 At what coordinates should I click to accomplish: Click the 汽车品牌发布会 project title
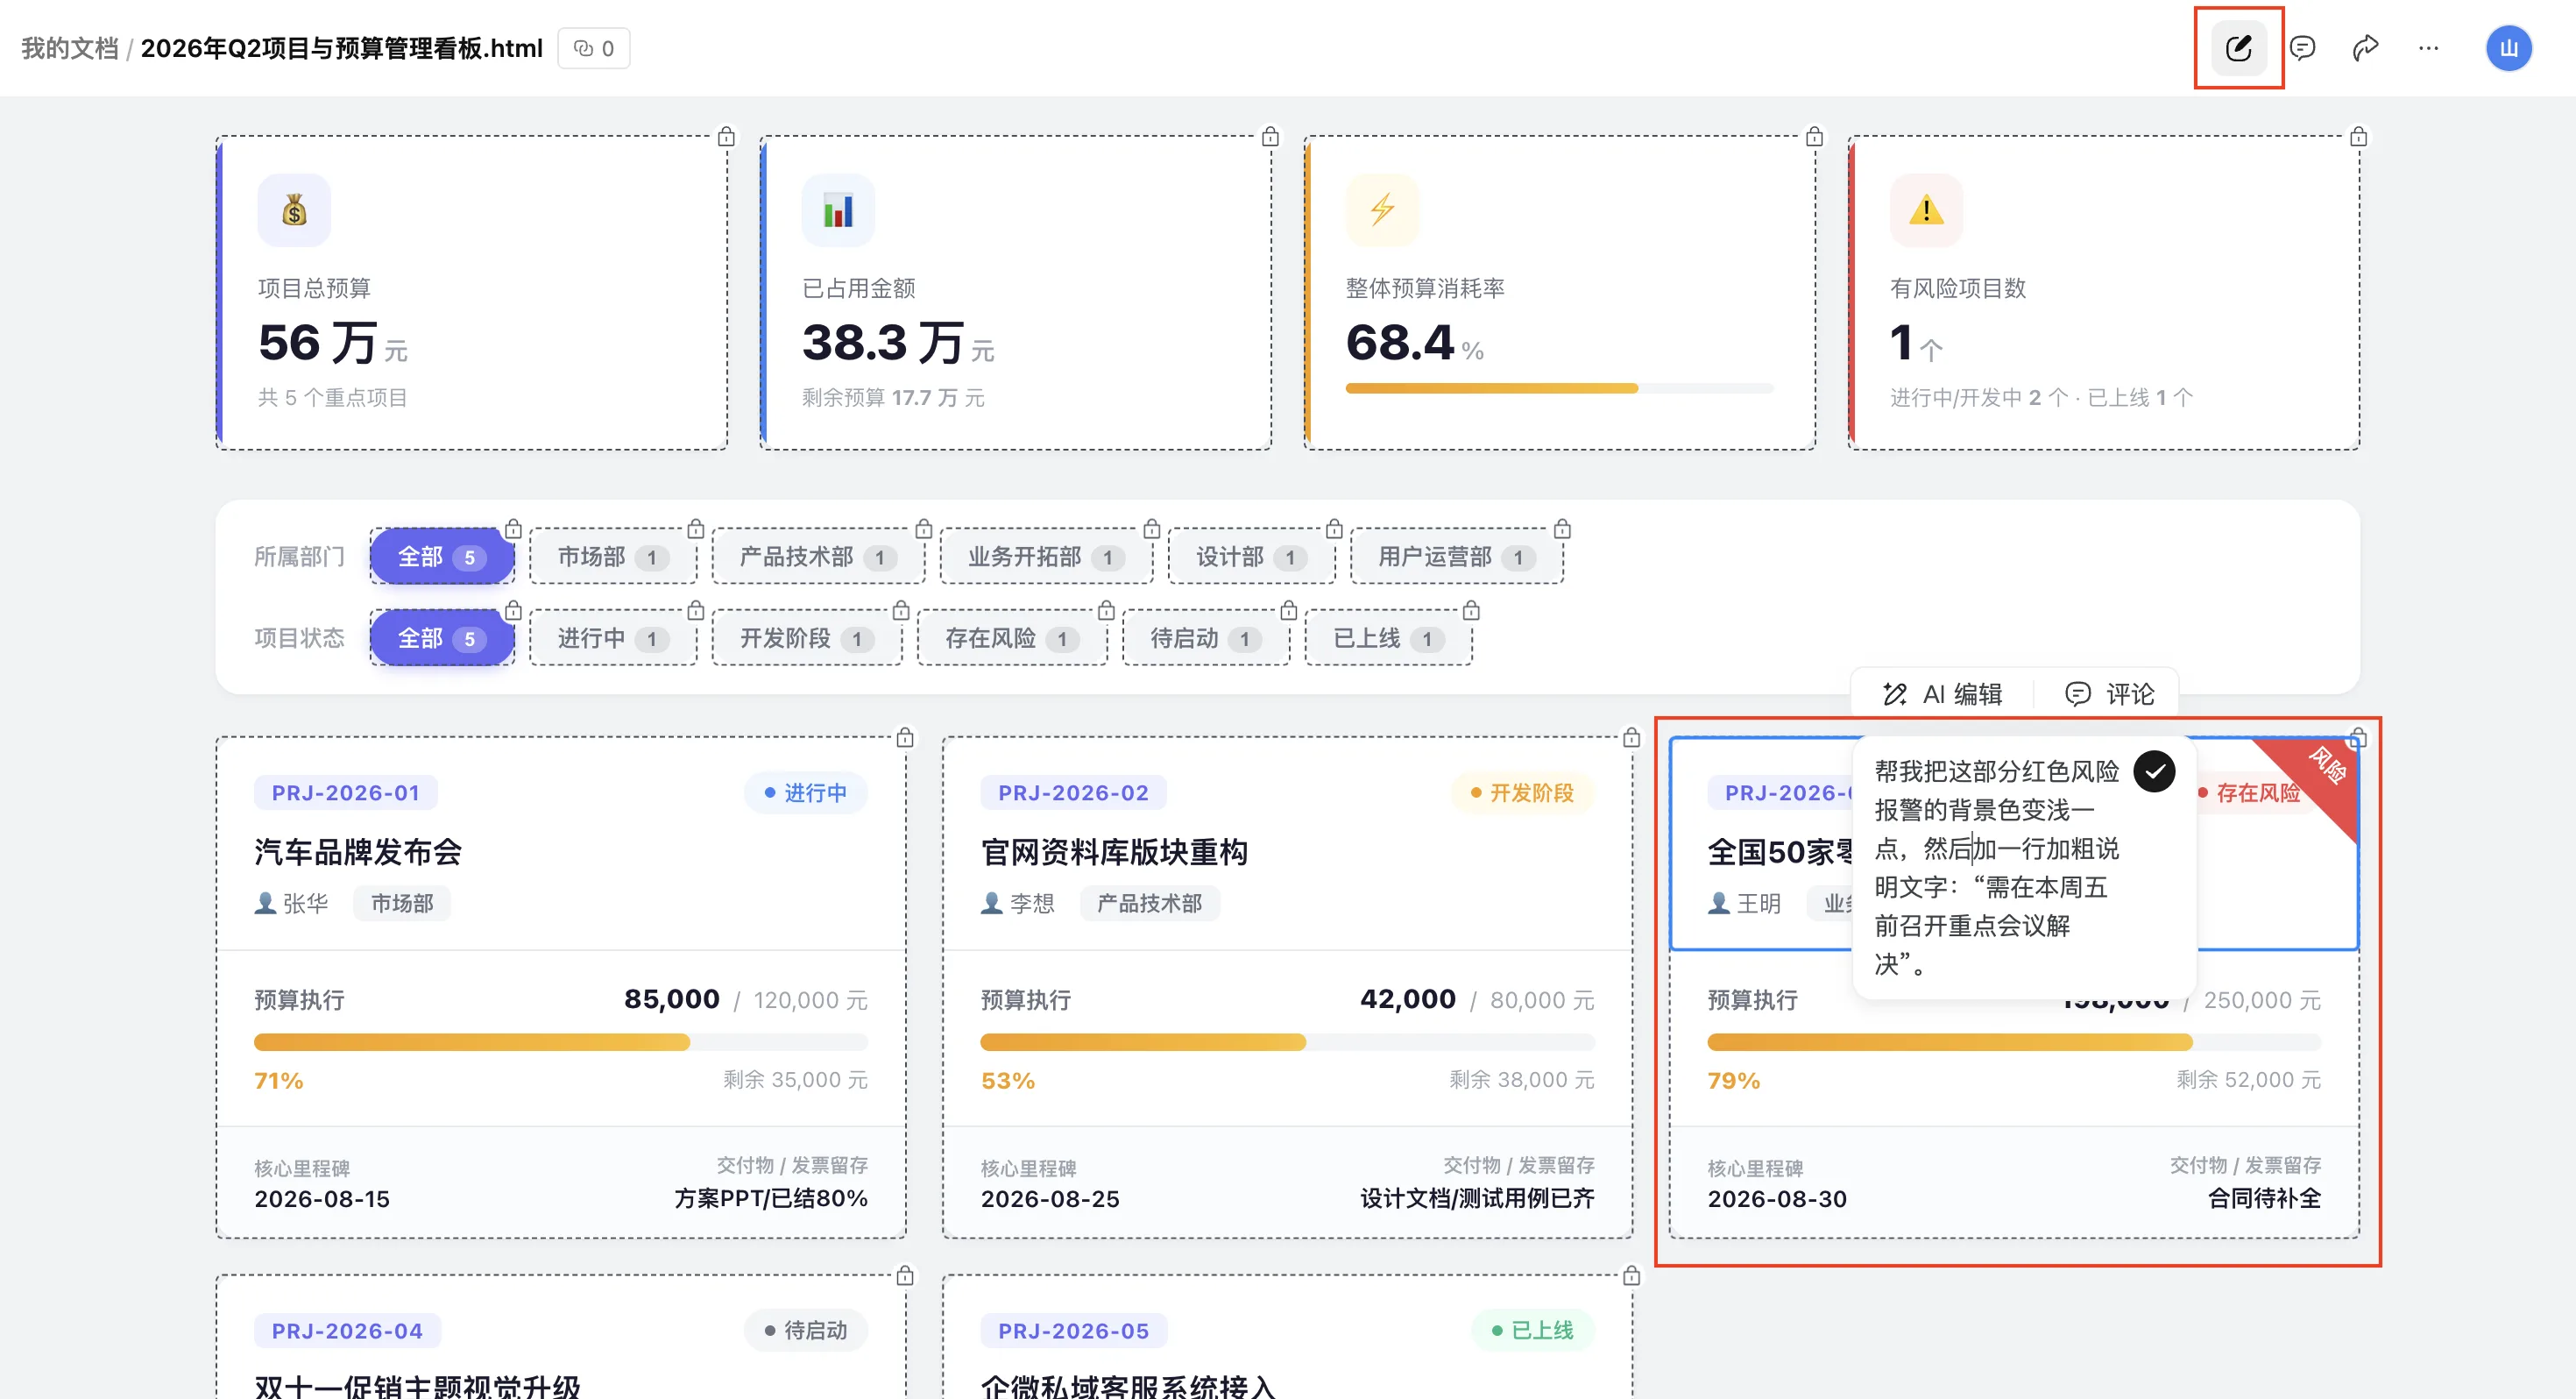(358, 852)
